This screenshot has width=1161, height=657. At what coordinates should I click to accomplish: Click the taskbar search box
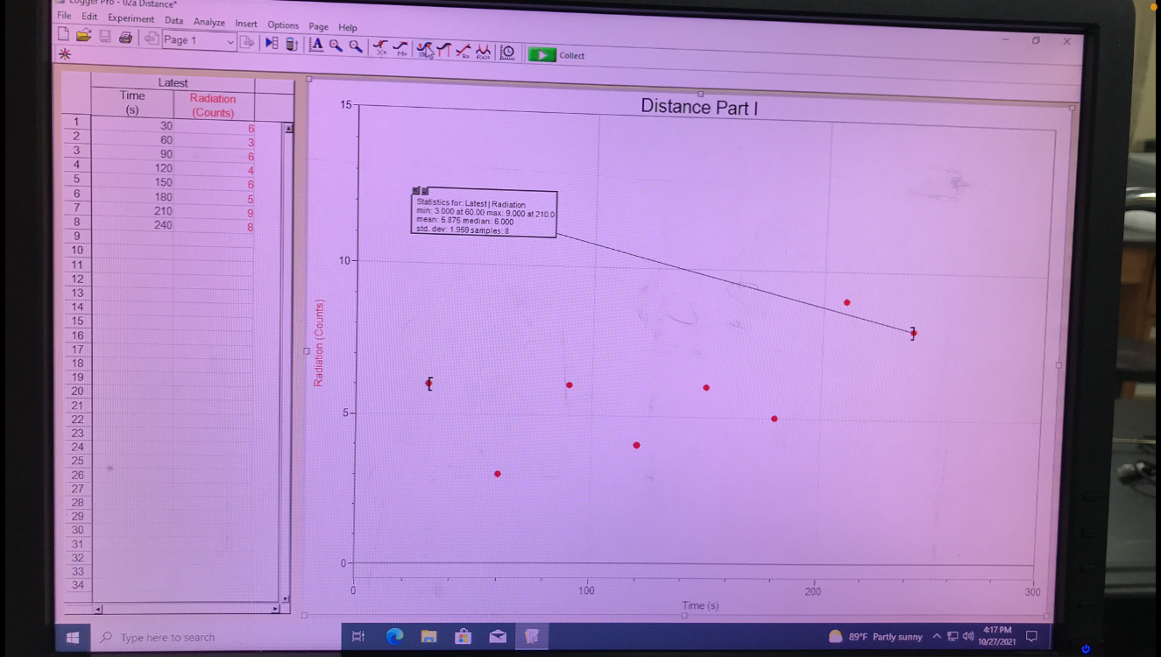tap(215, 637)
